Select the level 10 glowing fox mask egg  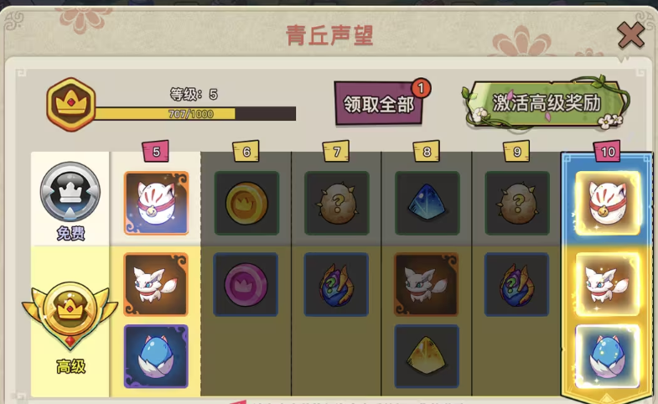[608, 203]
